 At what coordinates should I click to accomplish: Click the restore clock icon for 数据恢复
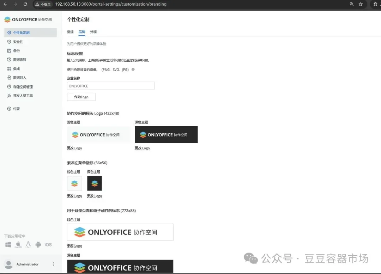tap(9, 60)
